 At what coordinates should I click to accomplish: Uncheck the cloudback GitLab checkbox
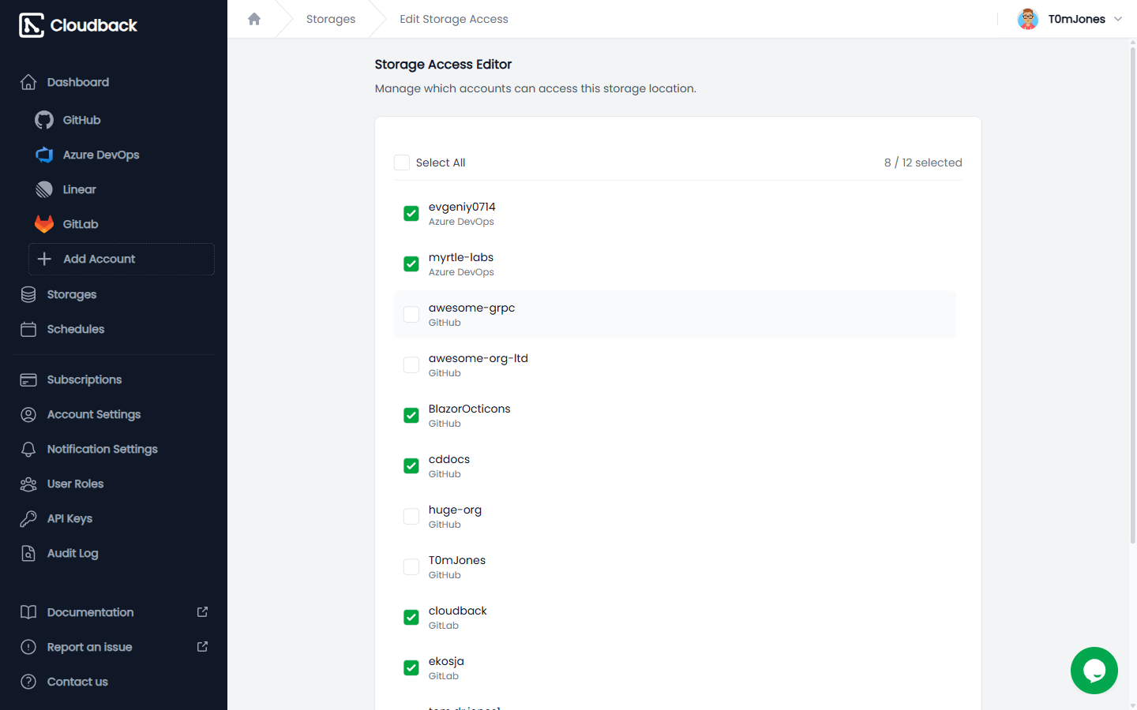click(411, 618)
